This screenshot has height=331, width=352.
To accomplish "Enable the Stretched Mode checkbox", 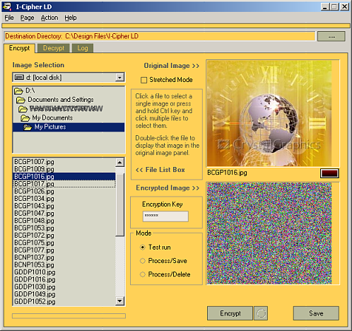I will 143,80.
